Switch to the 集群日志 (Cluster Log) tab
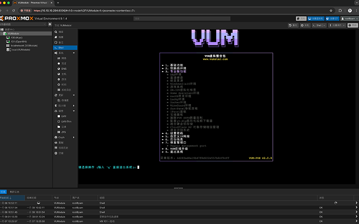 click(14, 192)
